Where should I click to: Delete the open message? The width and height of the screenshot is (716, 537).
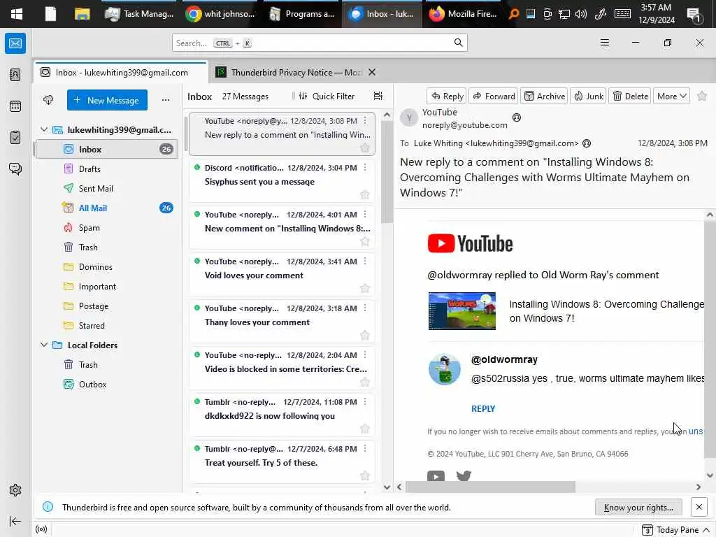coord(630,96)
